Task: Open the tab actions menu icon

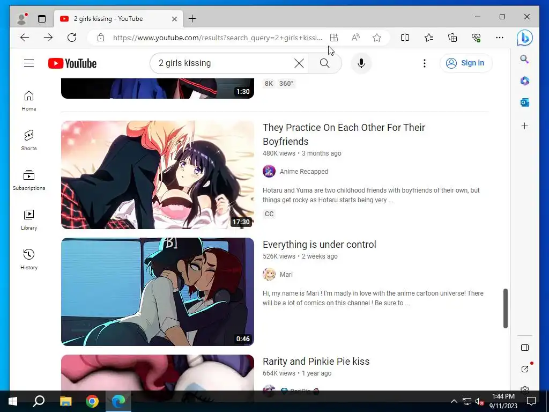Action: click(x=42, y=19)
